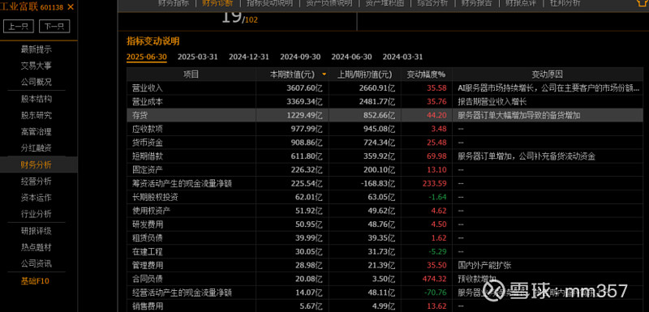
Task: Select the 合同负债 row label
Action: (x=148, y=279)
